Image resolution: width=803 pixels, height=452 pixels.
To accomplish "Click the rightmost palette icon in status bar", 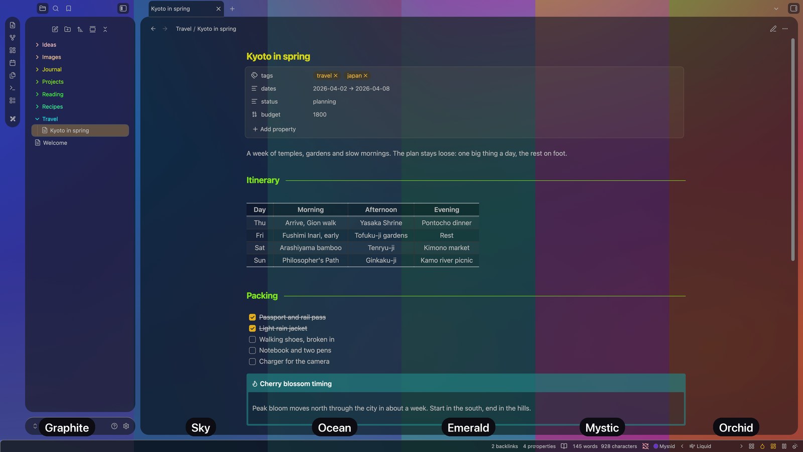I will (x=795, y=446).
